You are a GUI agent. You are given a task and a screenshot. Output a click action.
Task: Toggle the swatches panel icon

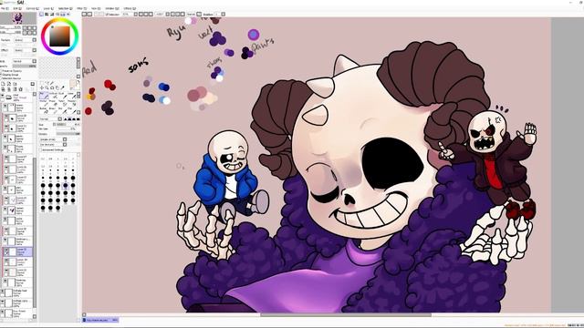63,15
